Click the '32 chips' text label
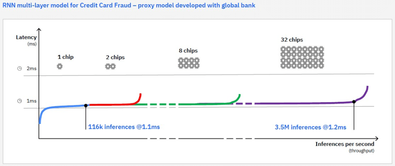Viewport: 395px width, 166px height. pyautogui.click(x=292, y=40)
